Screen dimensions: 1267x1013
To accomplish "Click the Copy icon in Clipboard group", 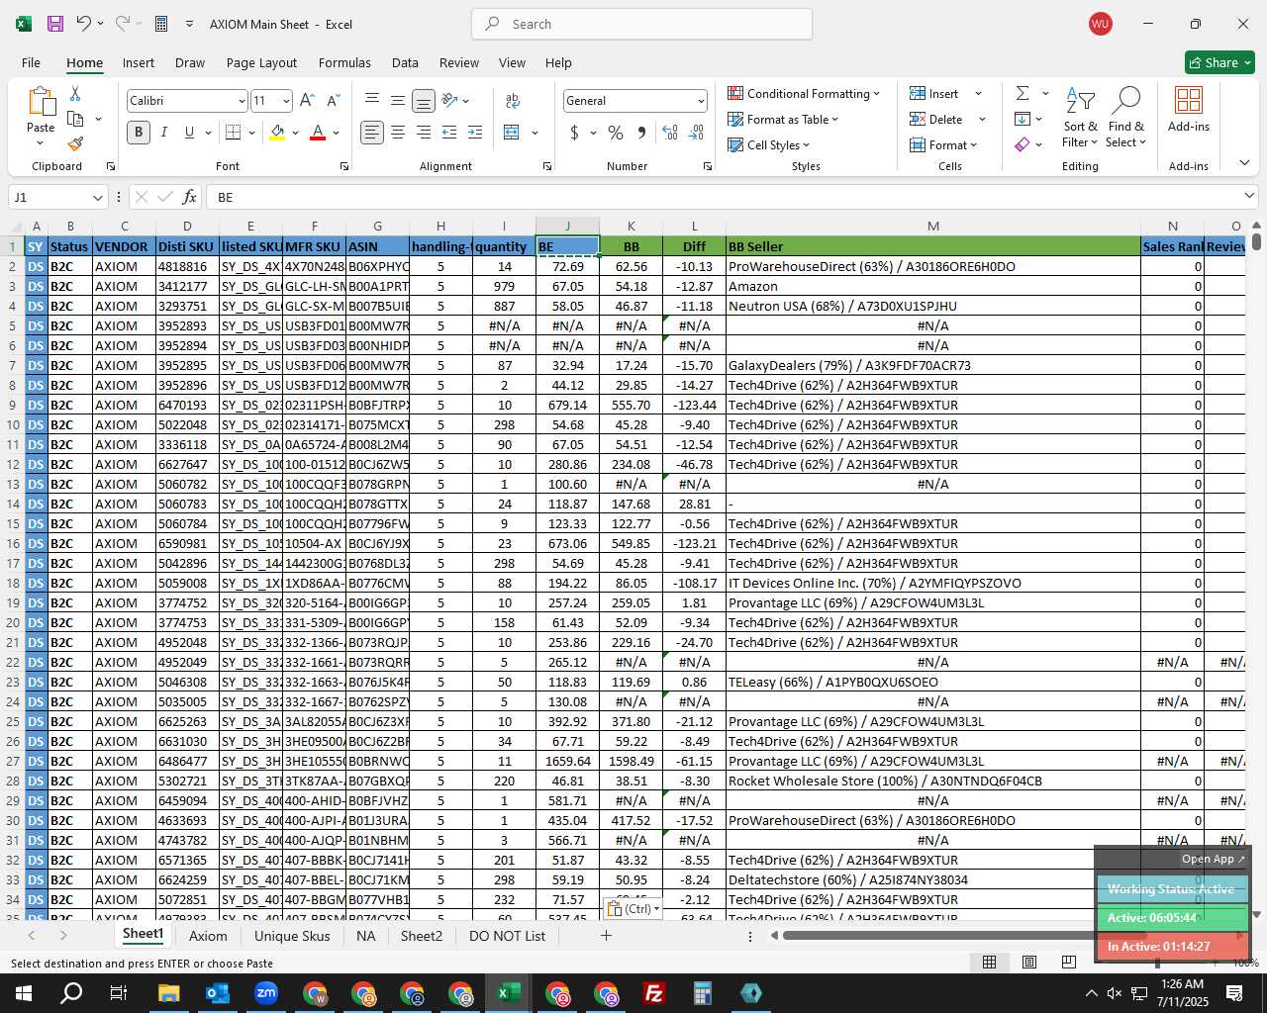I will coord(75,119).
